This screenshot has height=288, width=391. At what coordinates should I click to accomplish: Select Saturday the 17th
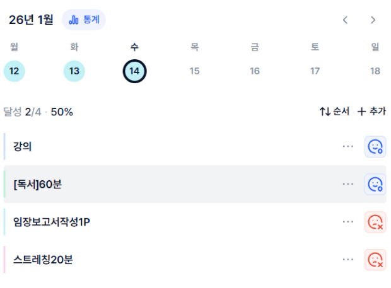(x=315, y=71)
